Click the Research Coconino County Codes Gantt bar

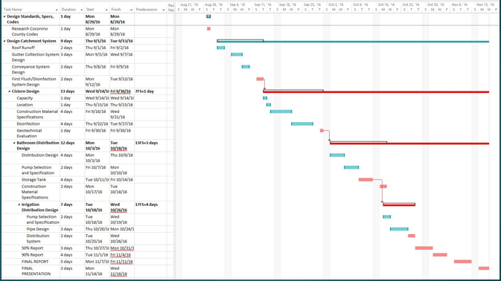coord(208,29)
